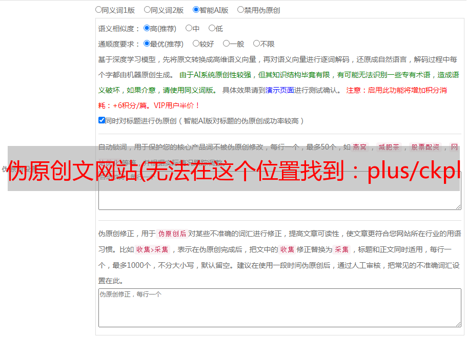Focus the 伪原创修正 textarea
This screenshot has width=467, height=337.
point(280,308)
